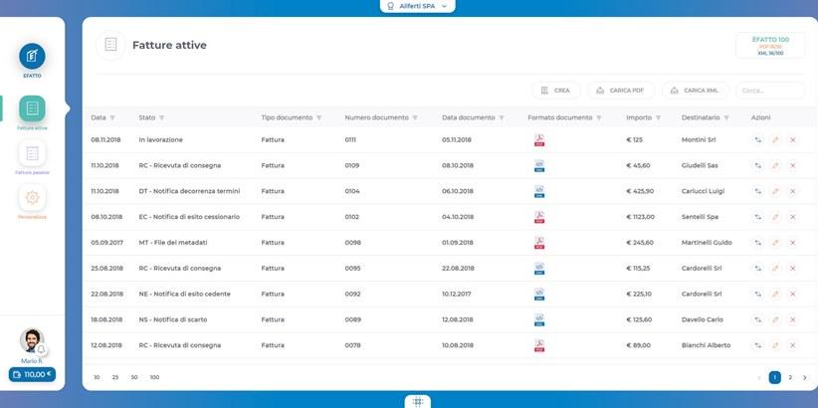
Task: Filter by the Destinatario column
Action: (724, 117)
